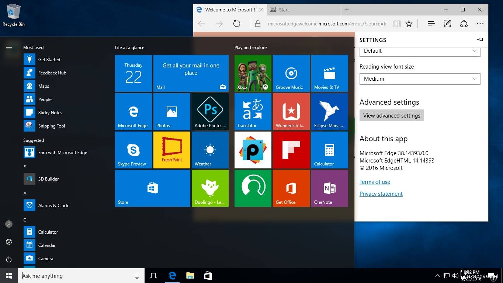
Task: Open Edge's More actions ellipsis menu
Action: pos(480,24)
